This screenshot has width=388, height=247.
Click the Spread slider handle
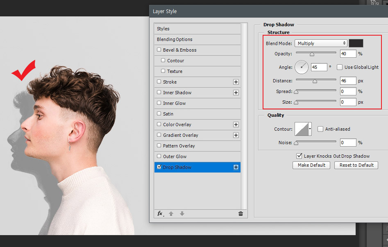coord(296,92)
